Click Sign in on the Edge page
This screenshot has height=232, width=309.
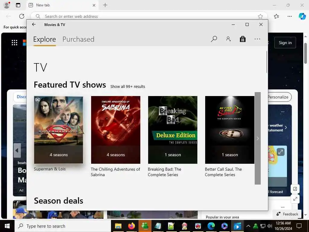(x=285, y=43)
